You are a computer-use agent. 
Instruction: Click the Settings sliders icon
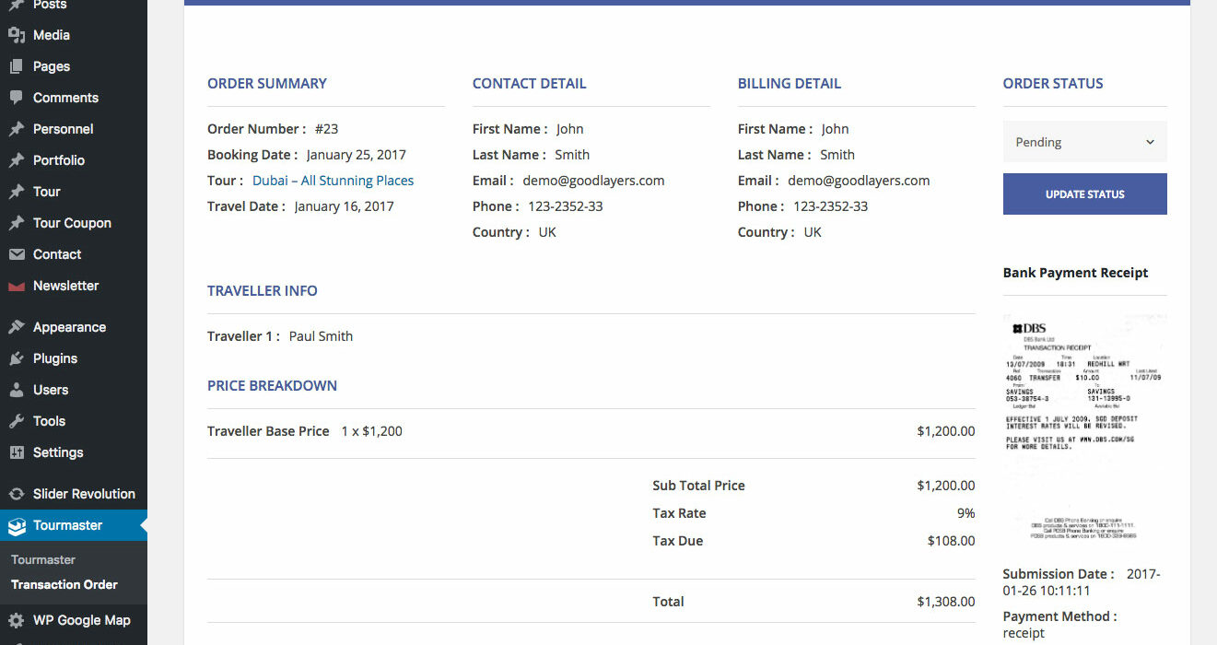tap(17, 452)
